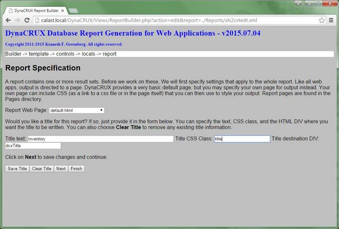Click the Save Title button
Viewport: 339px width, 229px height.
pos(17,169)
